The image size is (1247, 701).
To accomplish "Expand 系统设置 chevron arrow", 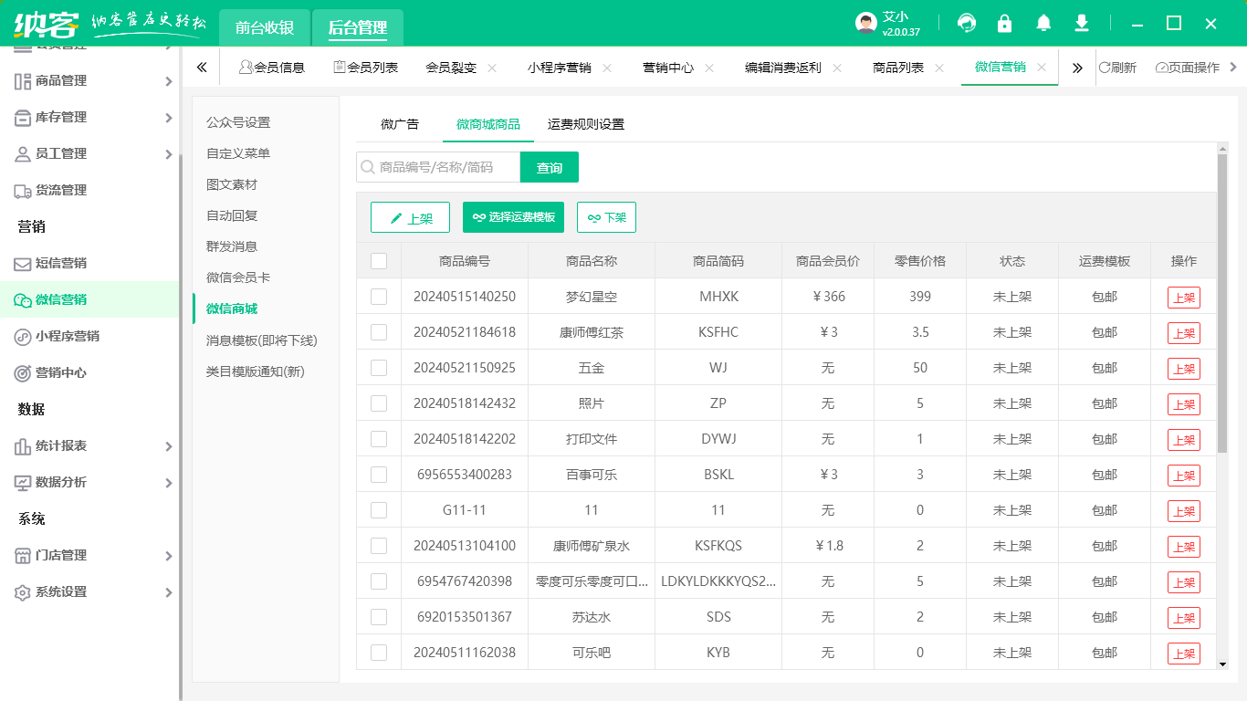I will [x=168, y=592].
